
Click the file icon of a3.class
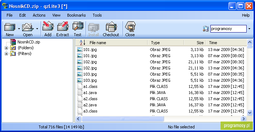pos(80,111)
